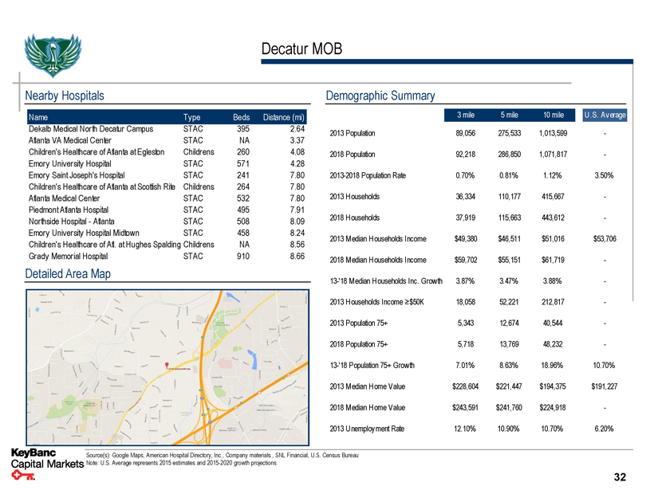Select the Beds column header
Viewport: 654px width, 490px height.
click(242, 117)
